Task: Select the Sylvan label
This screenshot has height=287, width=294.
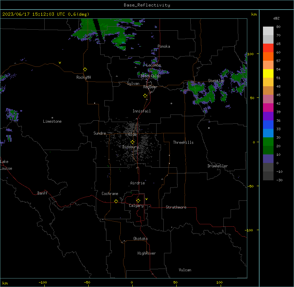Action: coord(133,84)
